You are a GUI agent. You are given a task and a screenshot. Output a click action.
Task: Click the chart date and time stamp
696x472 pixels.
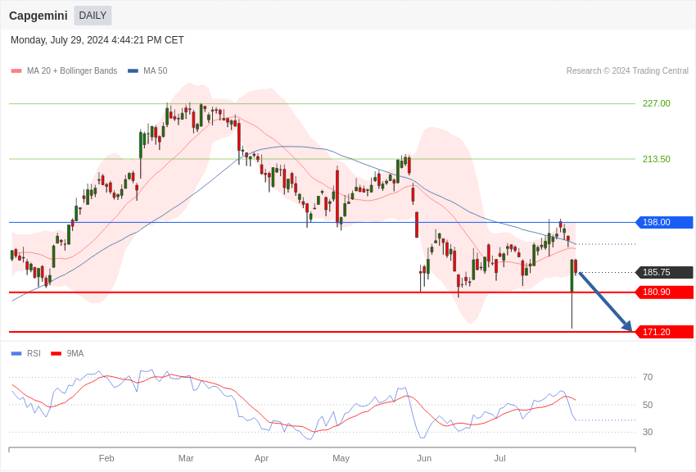[x=97, y=40]
